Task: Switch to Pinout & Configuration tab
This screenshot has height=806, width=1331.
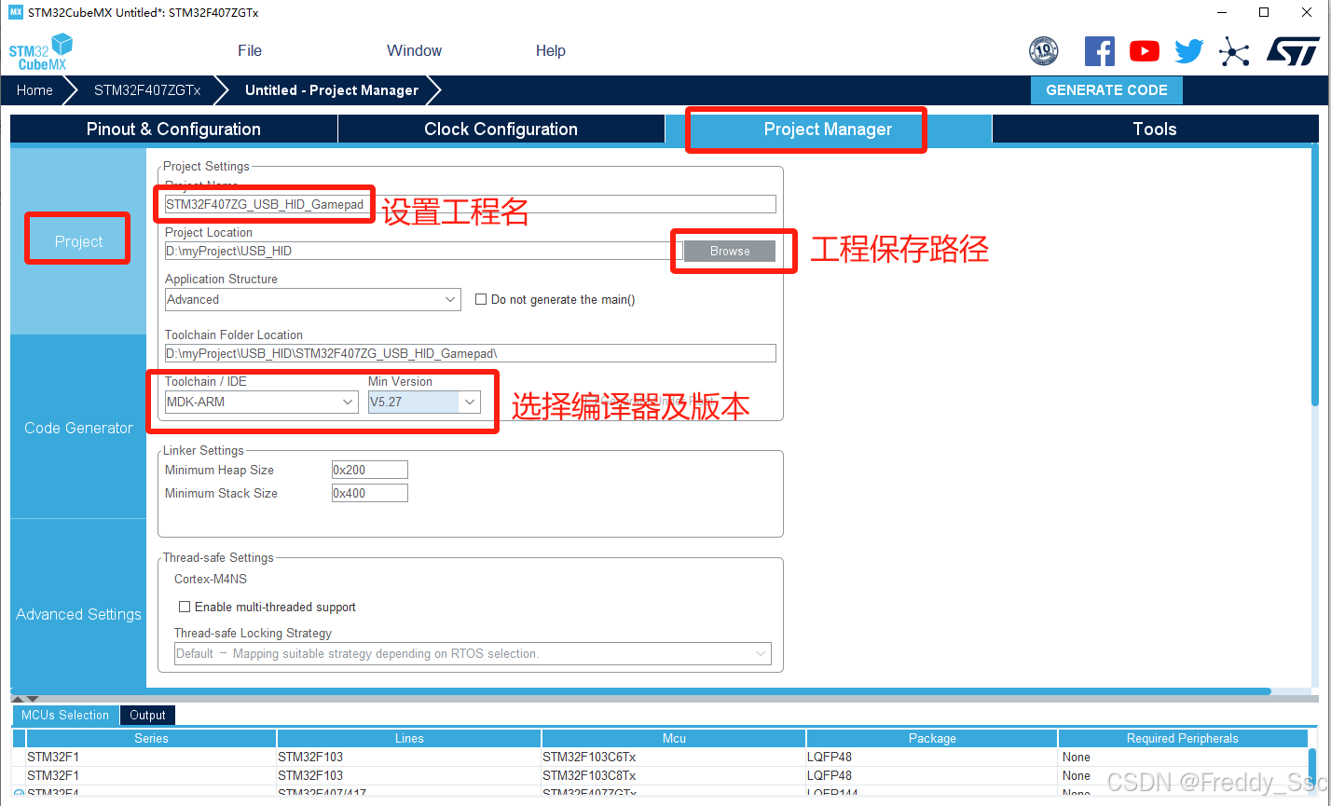Action: (173, 130)
